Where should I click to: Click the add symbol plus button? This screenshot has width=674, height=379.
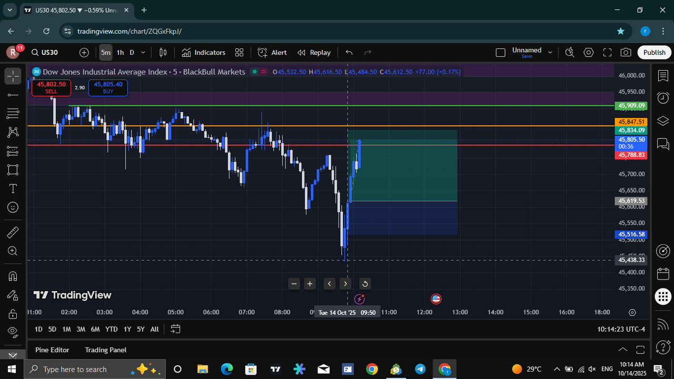click(84, 53)
